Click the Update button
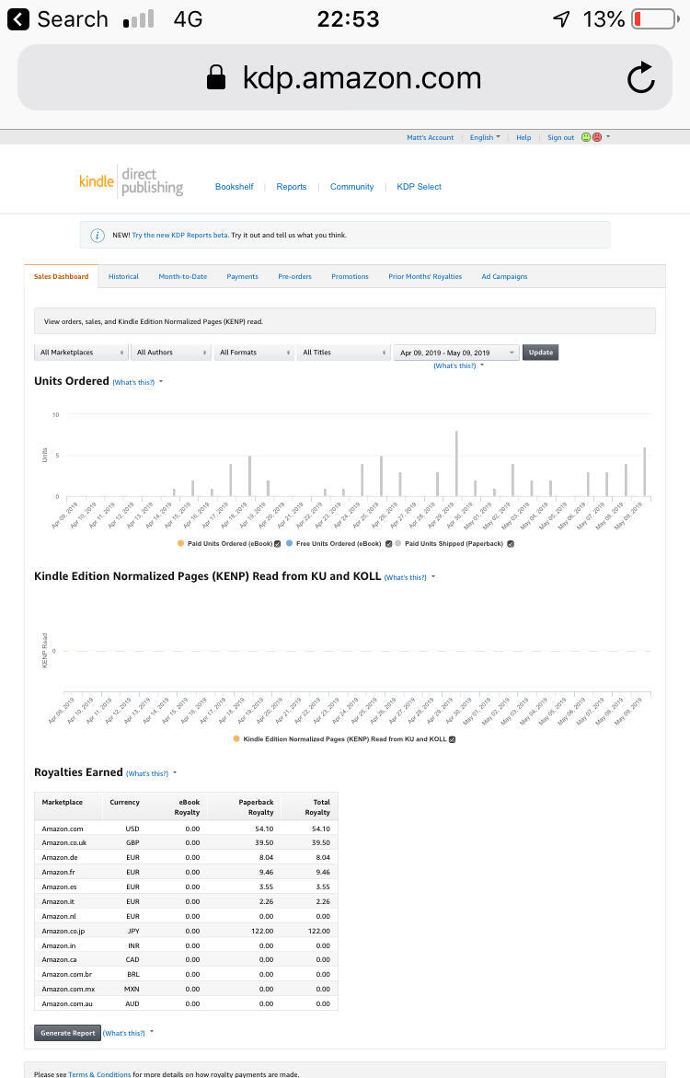The height and width of the screenshot is (1078, 690). coord(540,353)
